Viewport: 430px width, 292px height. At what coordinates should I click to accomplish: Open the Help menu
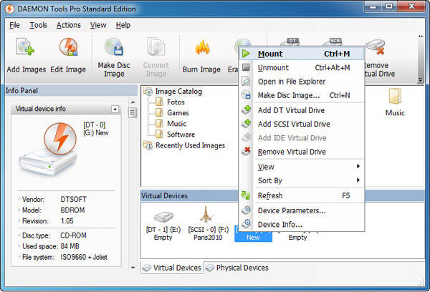tap(123, 25)
